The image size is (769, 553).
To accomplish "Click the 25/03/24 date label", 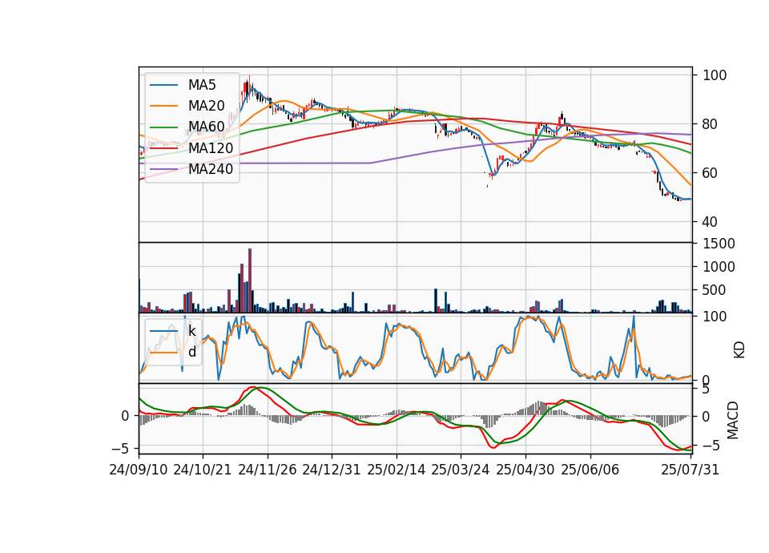I will coord(460,470).
